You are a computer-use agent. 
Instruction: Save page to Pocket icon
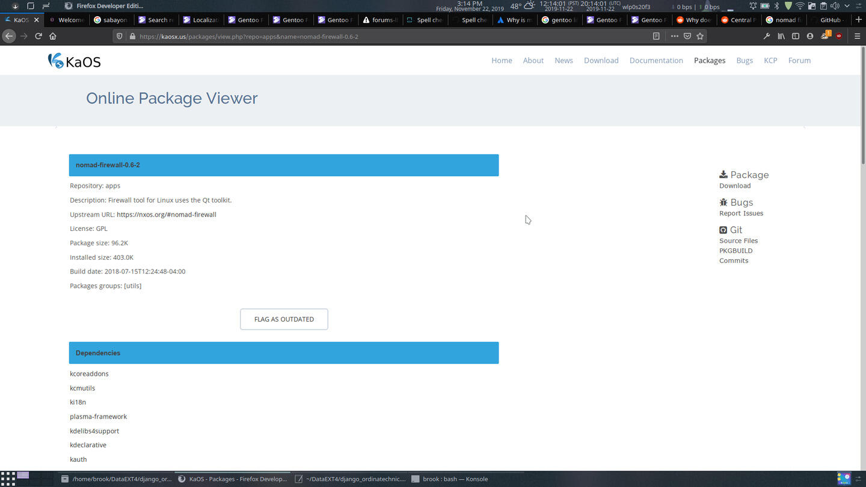pyautogui.click(x=687, y=36)
